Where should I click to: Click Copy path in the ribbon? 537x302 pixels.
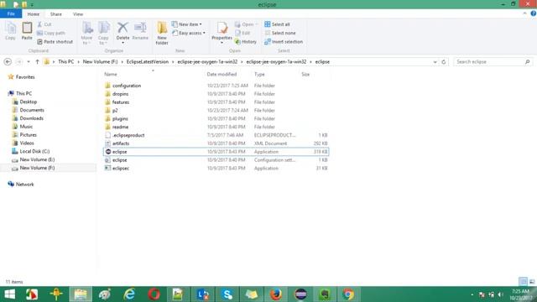tap(51, 33)
